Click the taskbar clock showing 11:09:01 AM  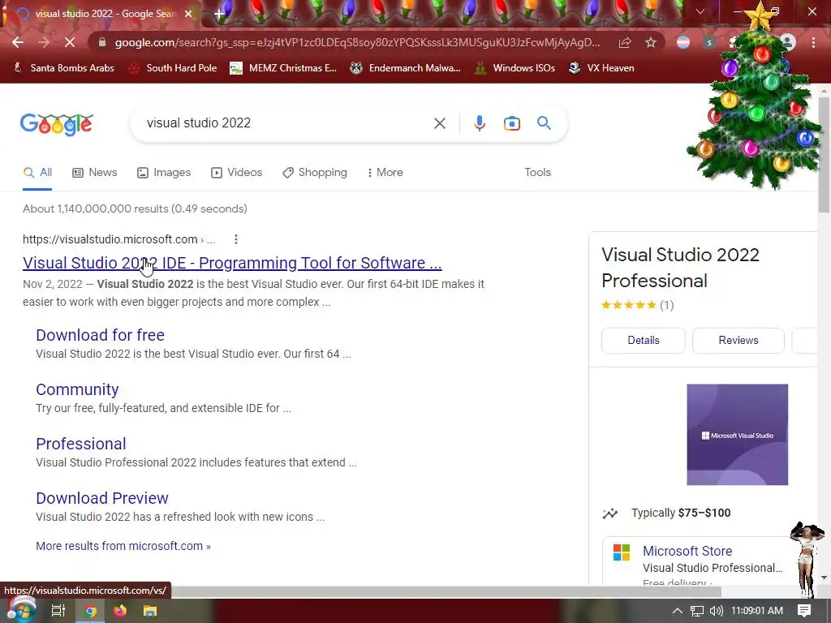pyautogui.click(x=757, y=611)
